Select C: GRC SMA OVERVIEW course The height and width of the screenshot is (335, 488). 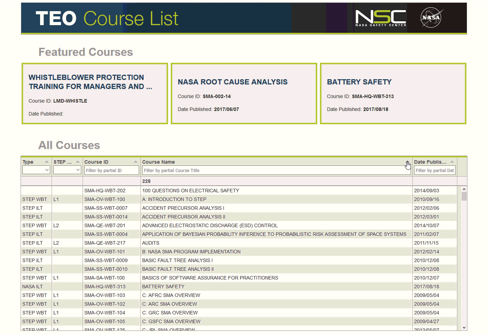(170, 313)
